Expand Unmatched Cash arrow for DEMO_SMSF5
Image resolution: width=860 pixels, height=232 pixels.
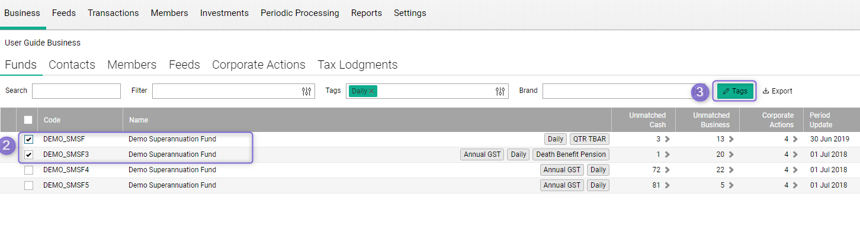668,185
